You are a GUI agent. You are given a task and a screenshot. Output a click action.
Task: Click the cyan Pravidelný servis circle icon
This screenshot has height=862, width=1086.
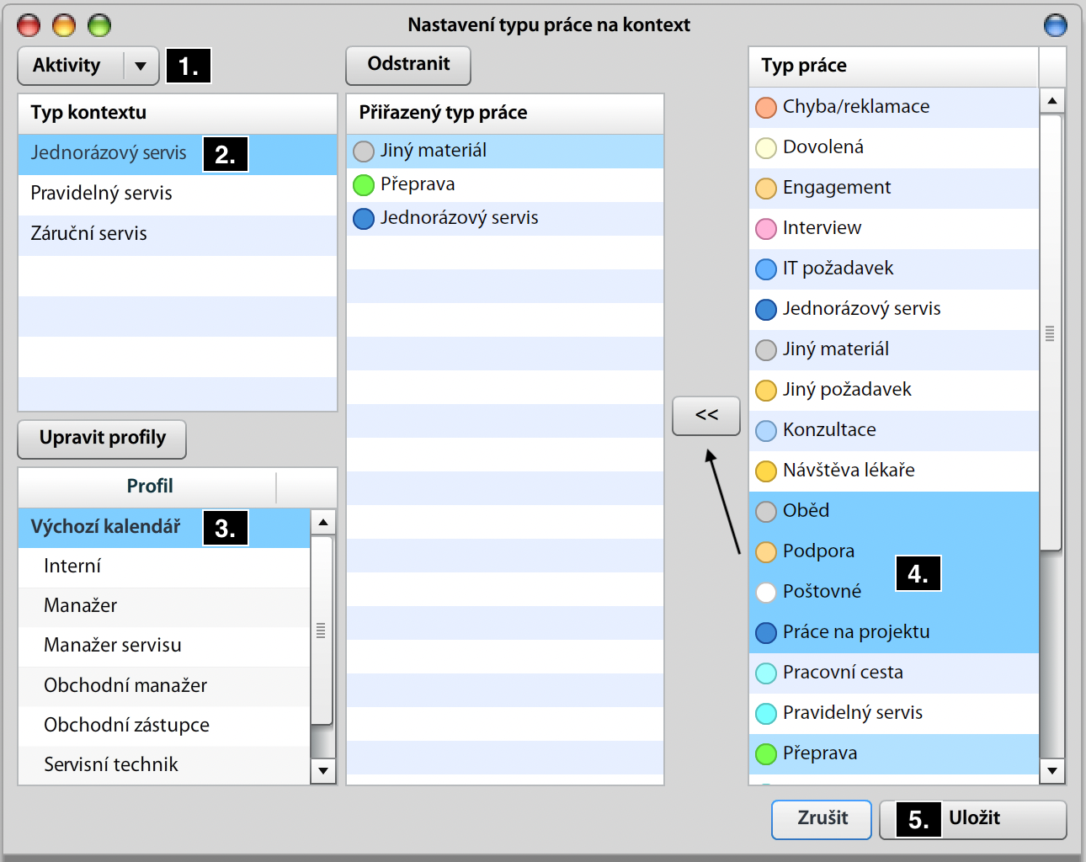tap(765, 714)
